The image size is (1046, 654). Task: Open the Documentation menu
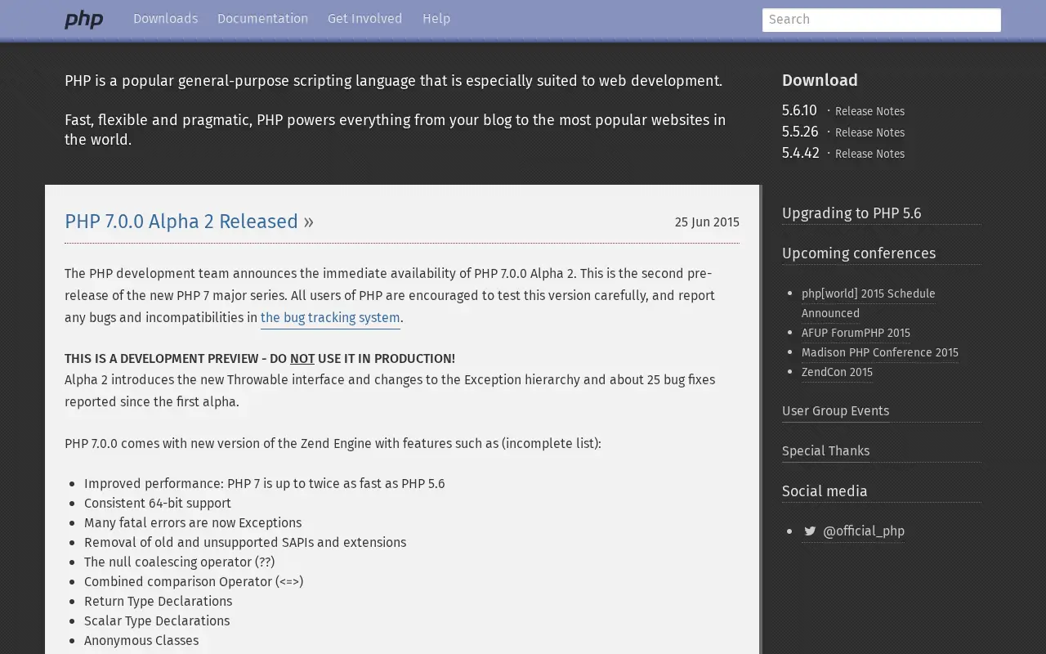[x=262, y=19]
